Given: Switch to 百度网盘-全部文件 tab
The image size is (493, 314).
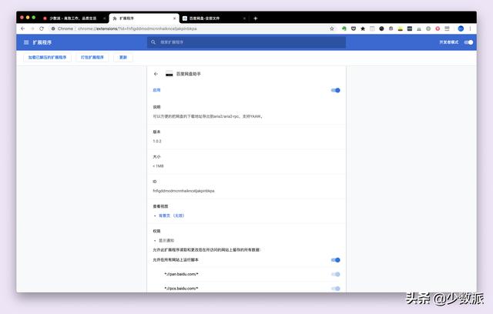Looking at the screenshot, I should pos(214,18).
